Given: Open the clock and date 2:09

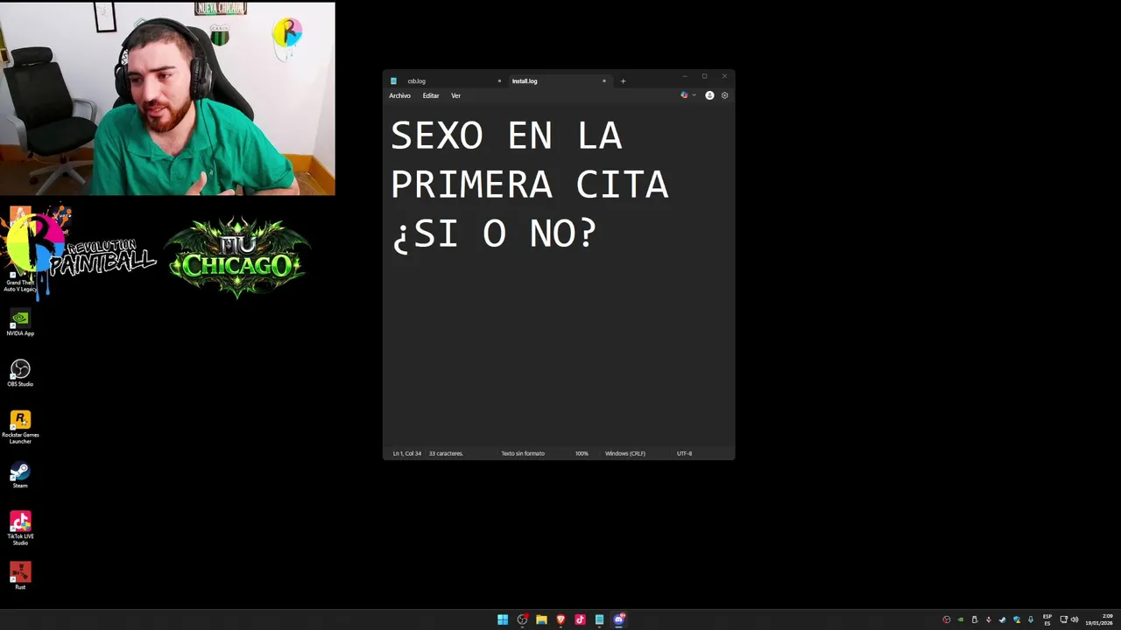Looking at the screenshot, I should [1099, 619].
